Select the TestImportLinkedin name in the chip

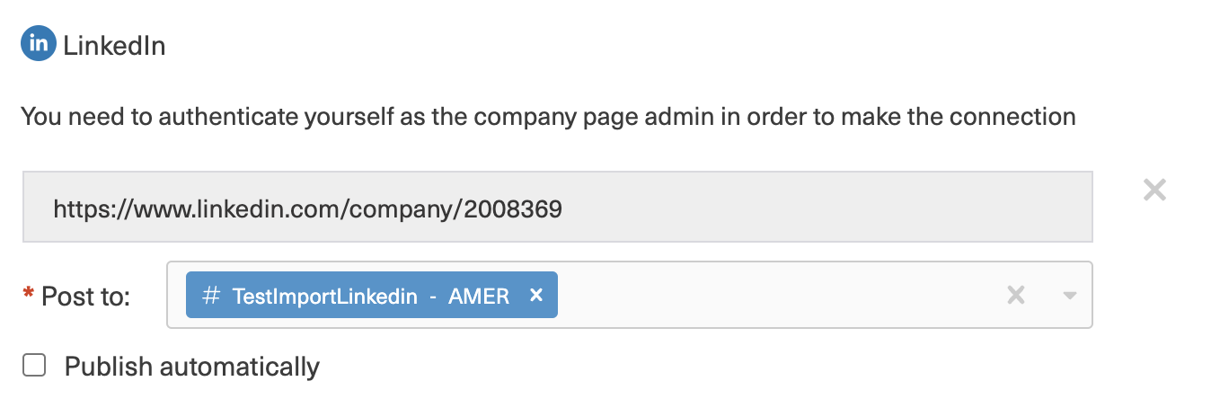(324, 296)
